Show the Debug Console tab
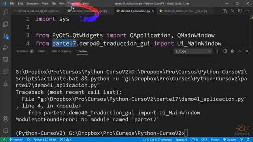This screenshot has width=253, height=142. pos(62,51)
